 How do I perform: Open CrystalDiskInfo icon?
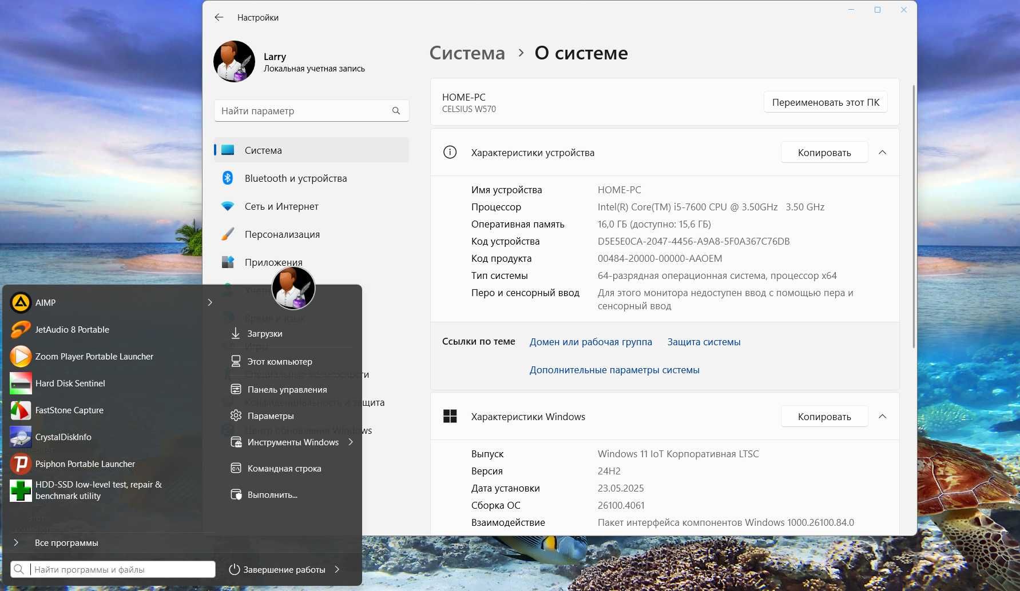click(21, 437)
